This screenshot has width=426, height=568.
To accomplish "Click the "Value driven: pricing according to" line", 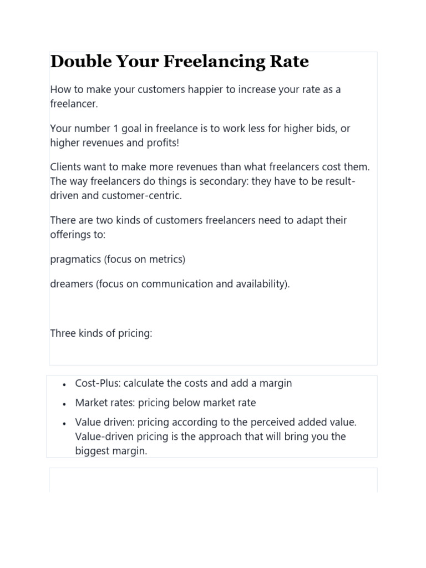I will (216, 422).
